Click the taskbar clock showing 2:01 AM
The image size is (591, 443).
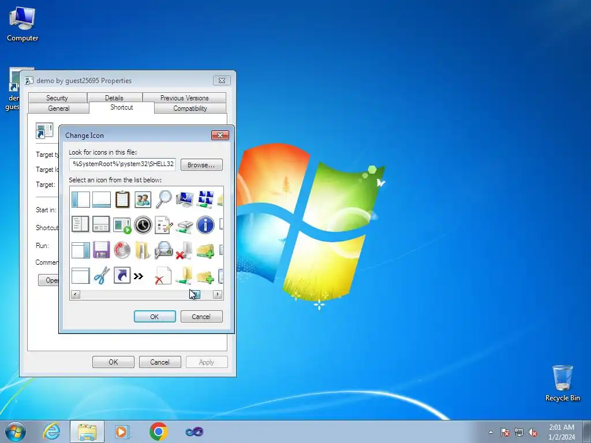coord(562,432)
